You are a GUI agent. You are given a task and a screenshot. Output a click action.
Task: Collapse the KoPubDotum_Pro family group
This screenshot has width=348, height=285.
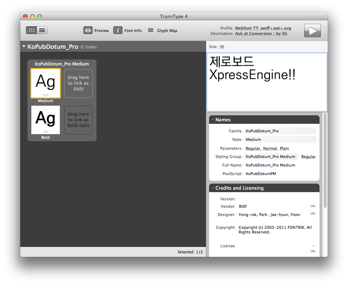pos(24,46)
